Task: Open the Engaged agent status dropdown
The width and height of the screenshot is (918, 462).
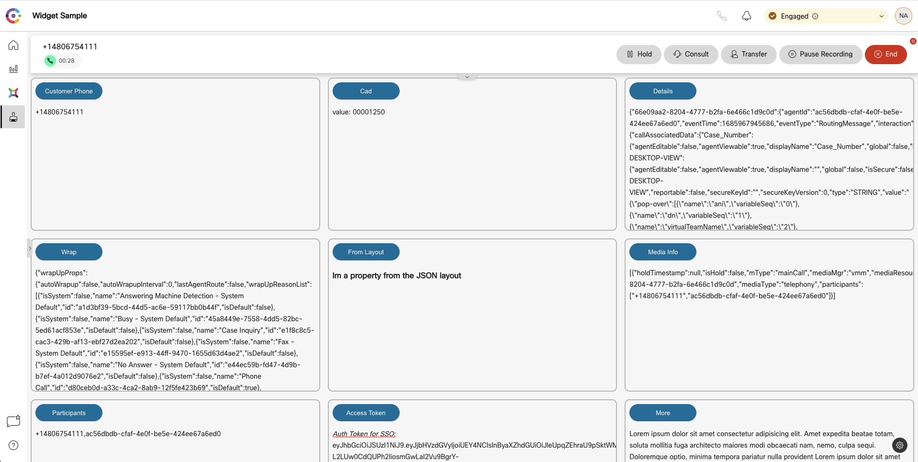Action: click(826, 16)
